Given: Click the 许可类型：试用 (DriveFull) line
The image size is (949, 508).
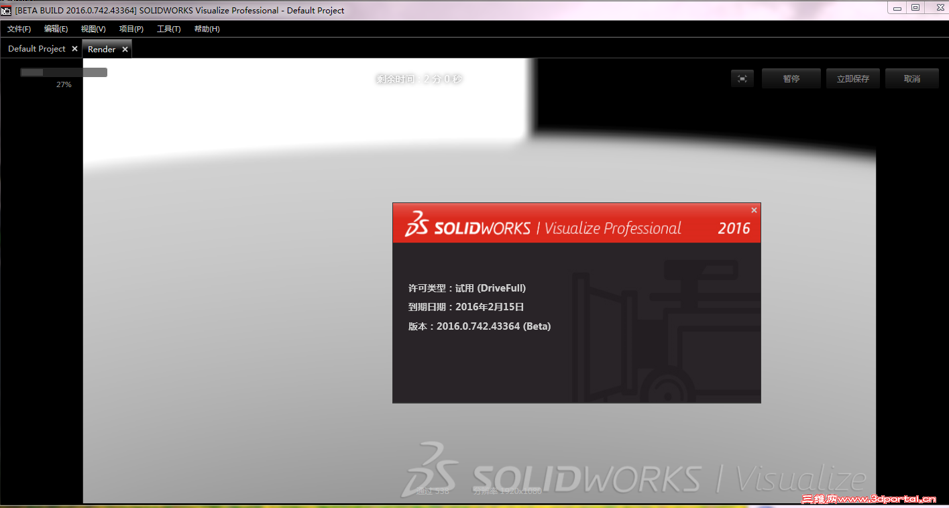Looking at the screenshot, I should tap(467, 288).
